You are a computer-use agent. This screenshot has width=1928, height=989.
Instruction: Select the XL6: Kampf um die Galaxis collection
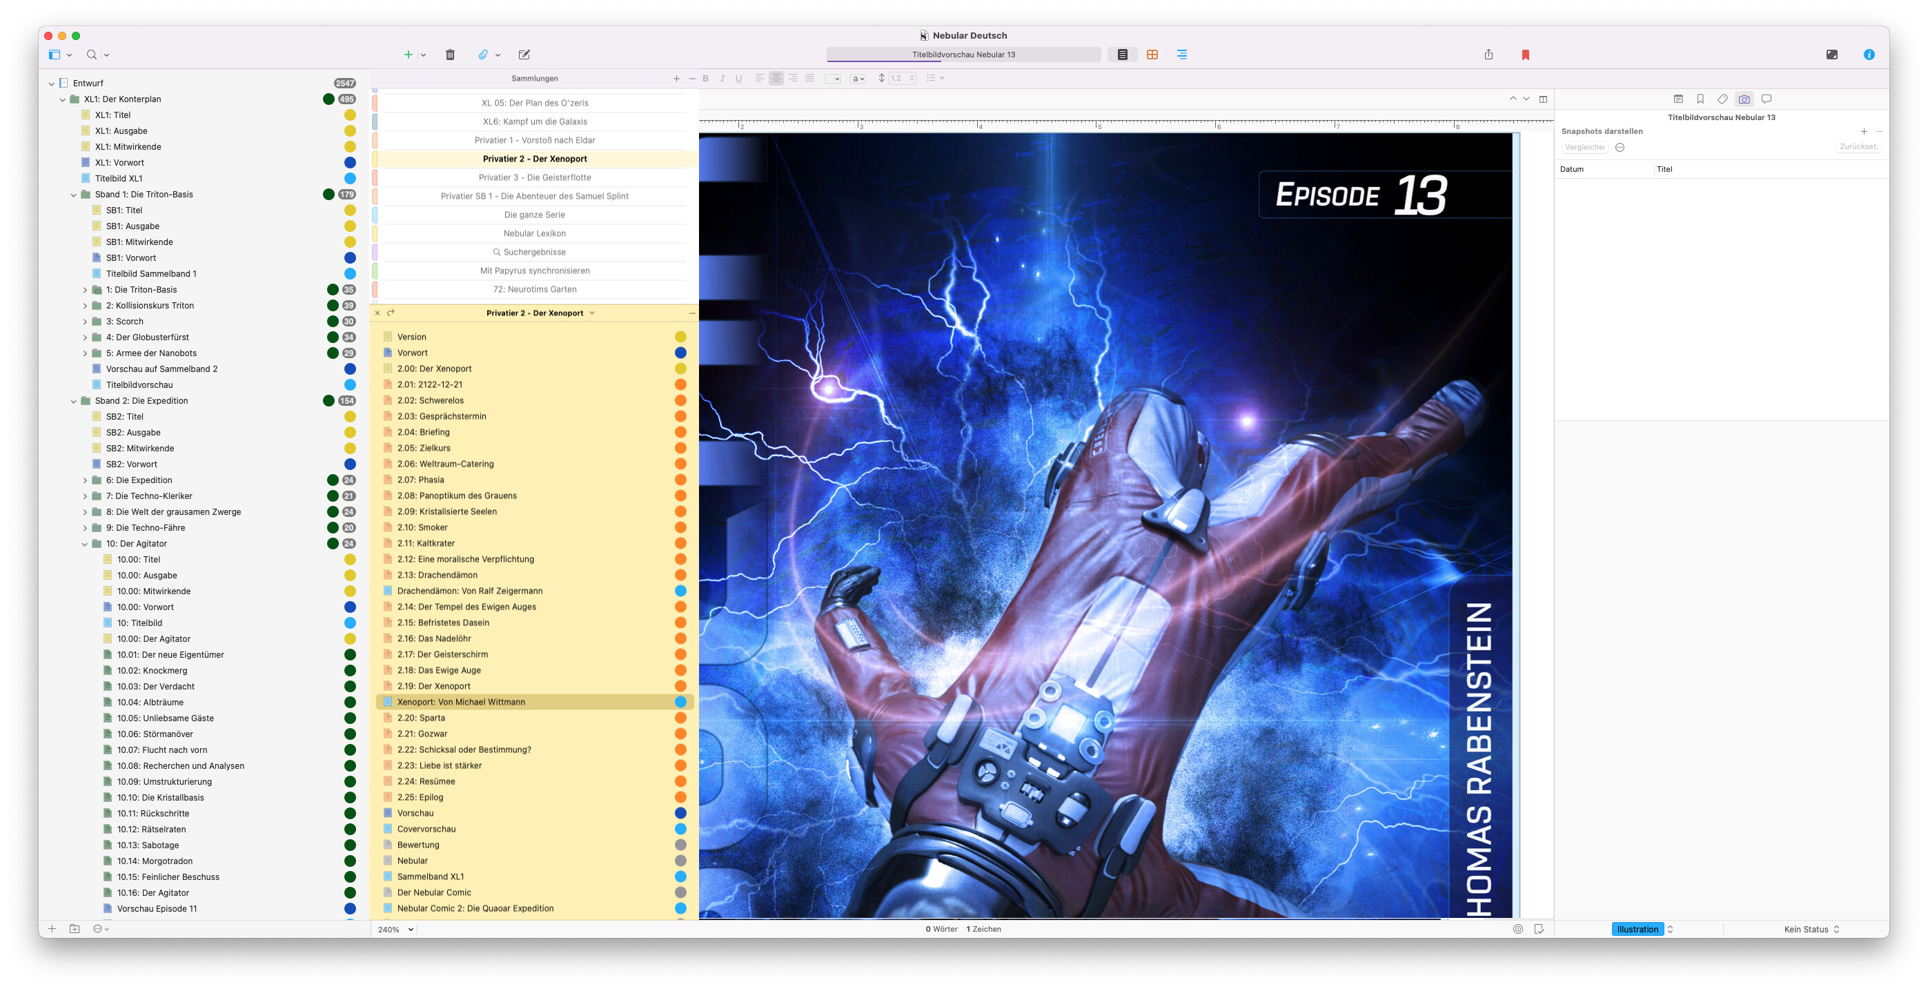[x=534, y=121]
